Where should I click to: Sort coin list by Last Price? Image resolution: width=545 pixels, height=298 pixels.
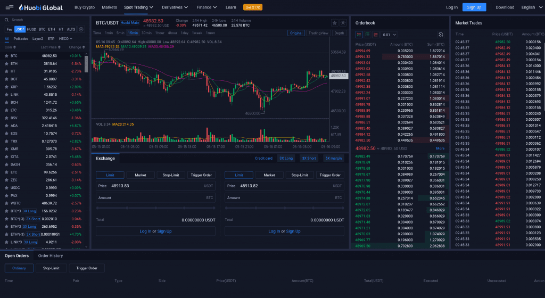pyautogui.click(x=51, y=47)
